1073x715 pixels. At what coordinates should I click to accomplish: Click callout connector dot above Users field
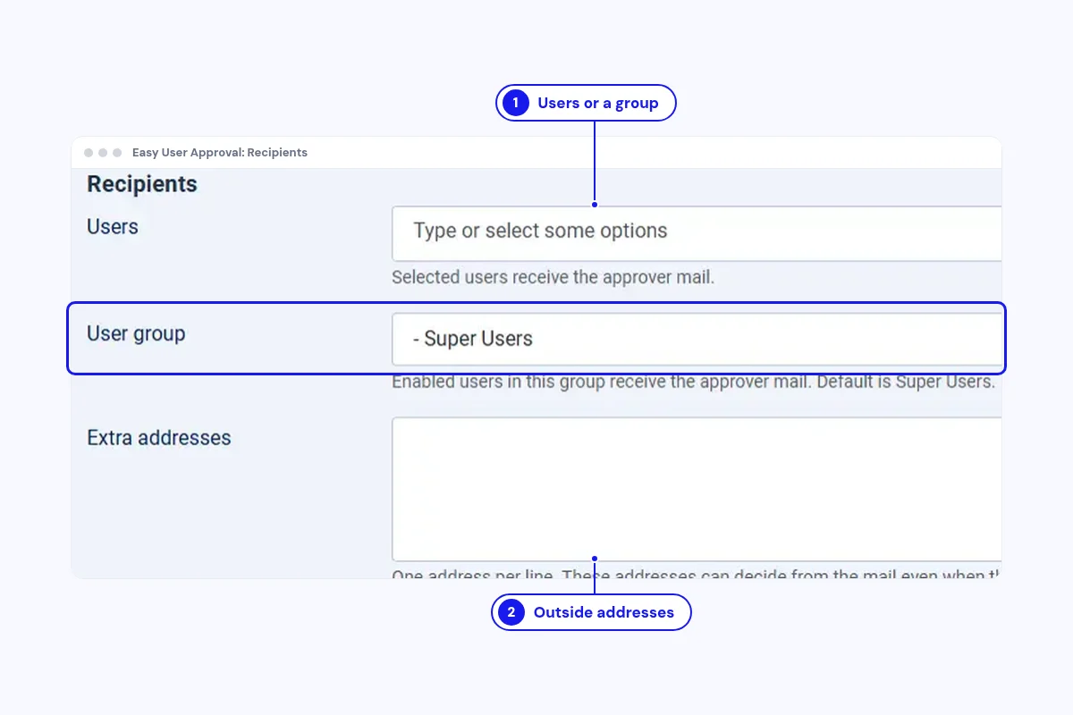[x=595, y=205]
